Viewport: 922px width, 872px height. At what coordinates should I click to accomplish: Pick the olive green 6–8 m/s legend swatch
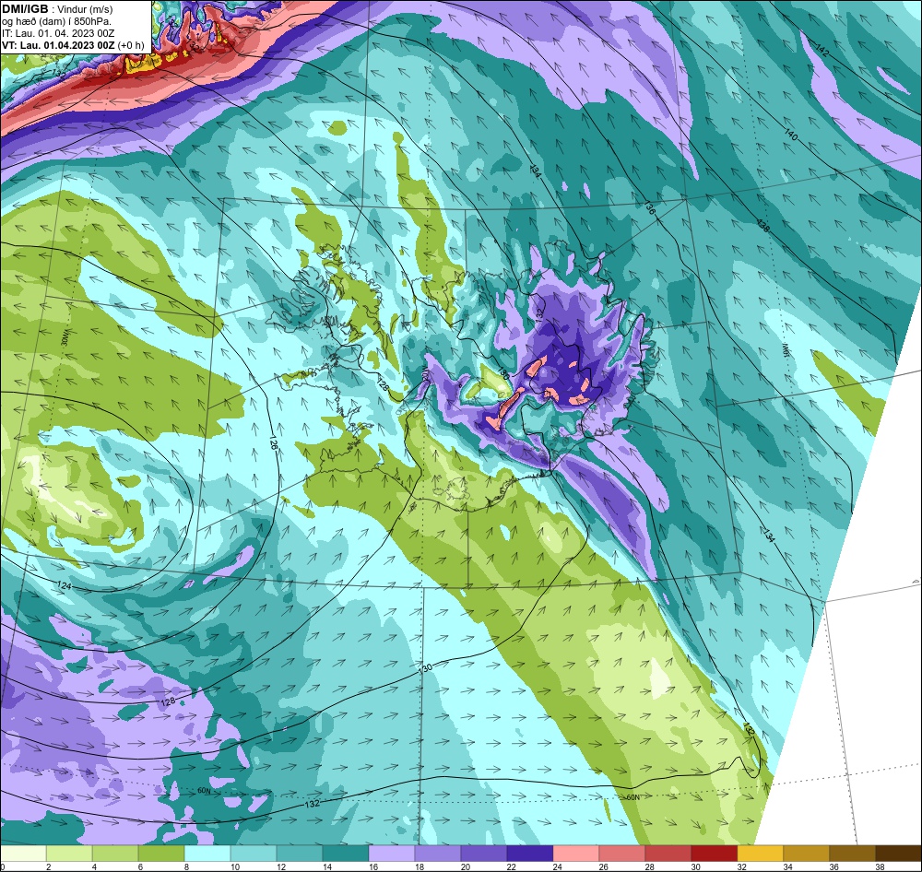(161, 853)
